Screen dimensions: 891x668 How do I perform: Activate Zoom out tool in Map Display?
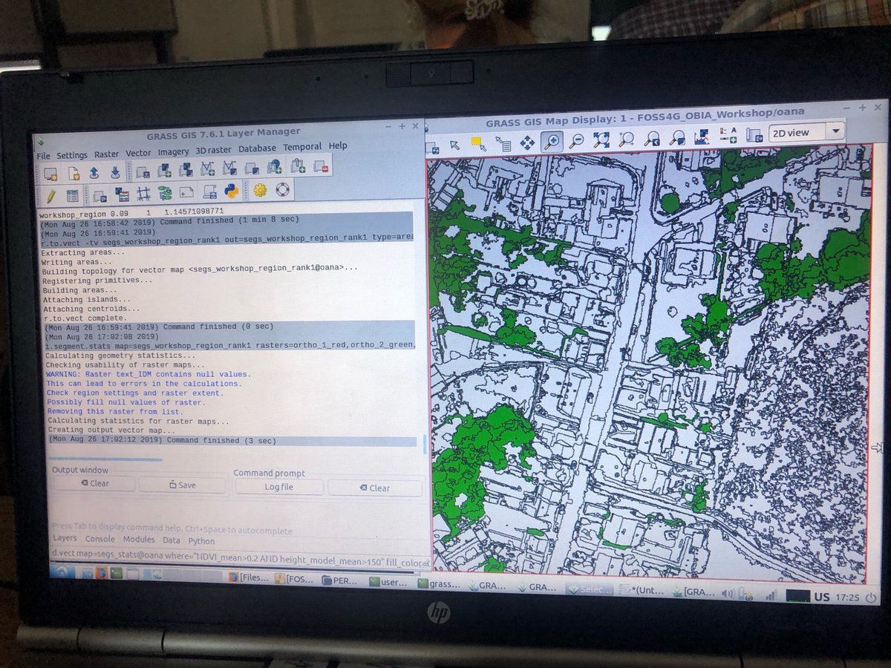(577, 140)
